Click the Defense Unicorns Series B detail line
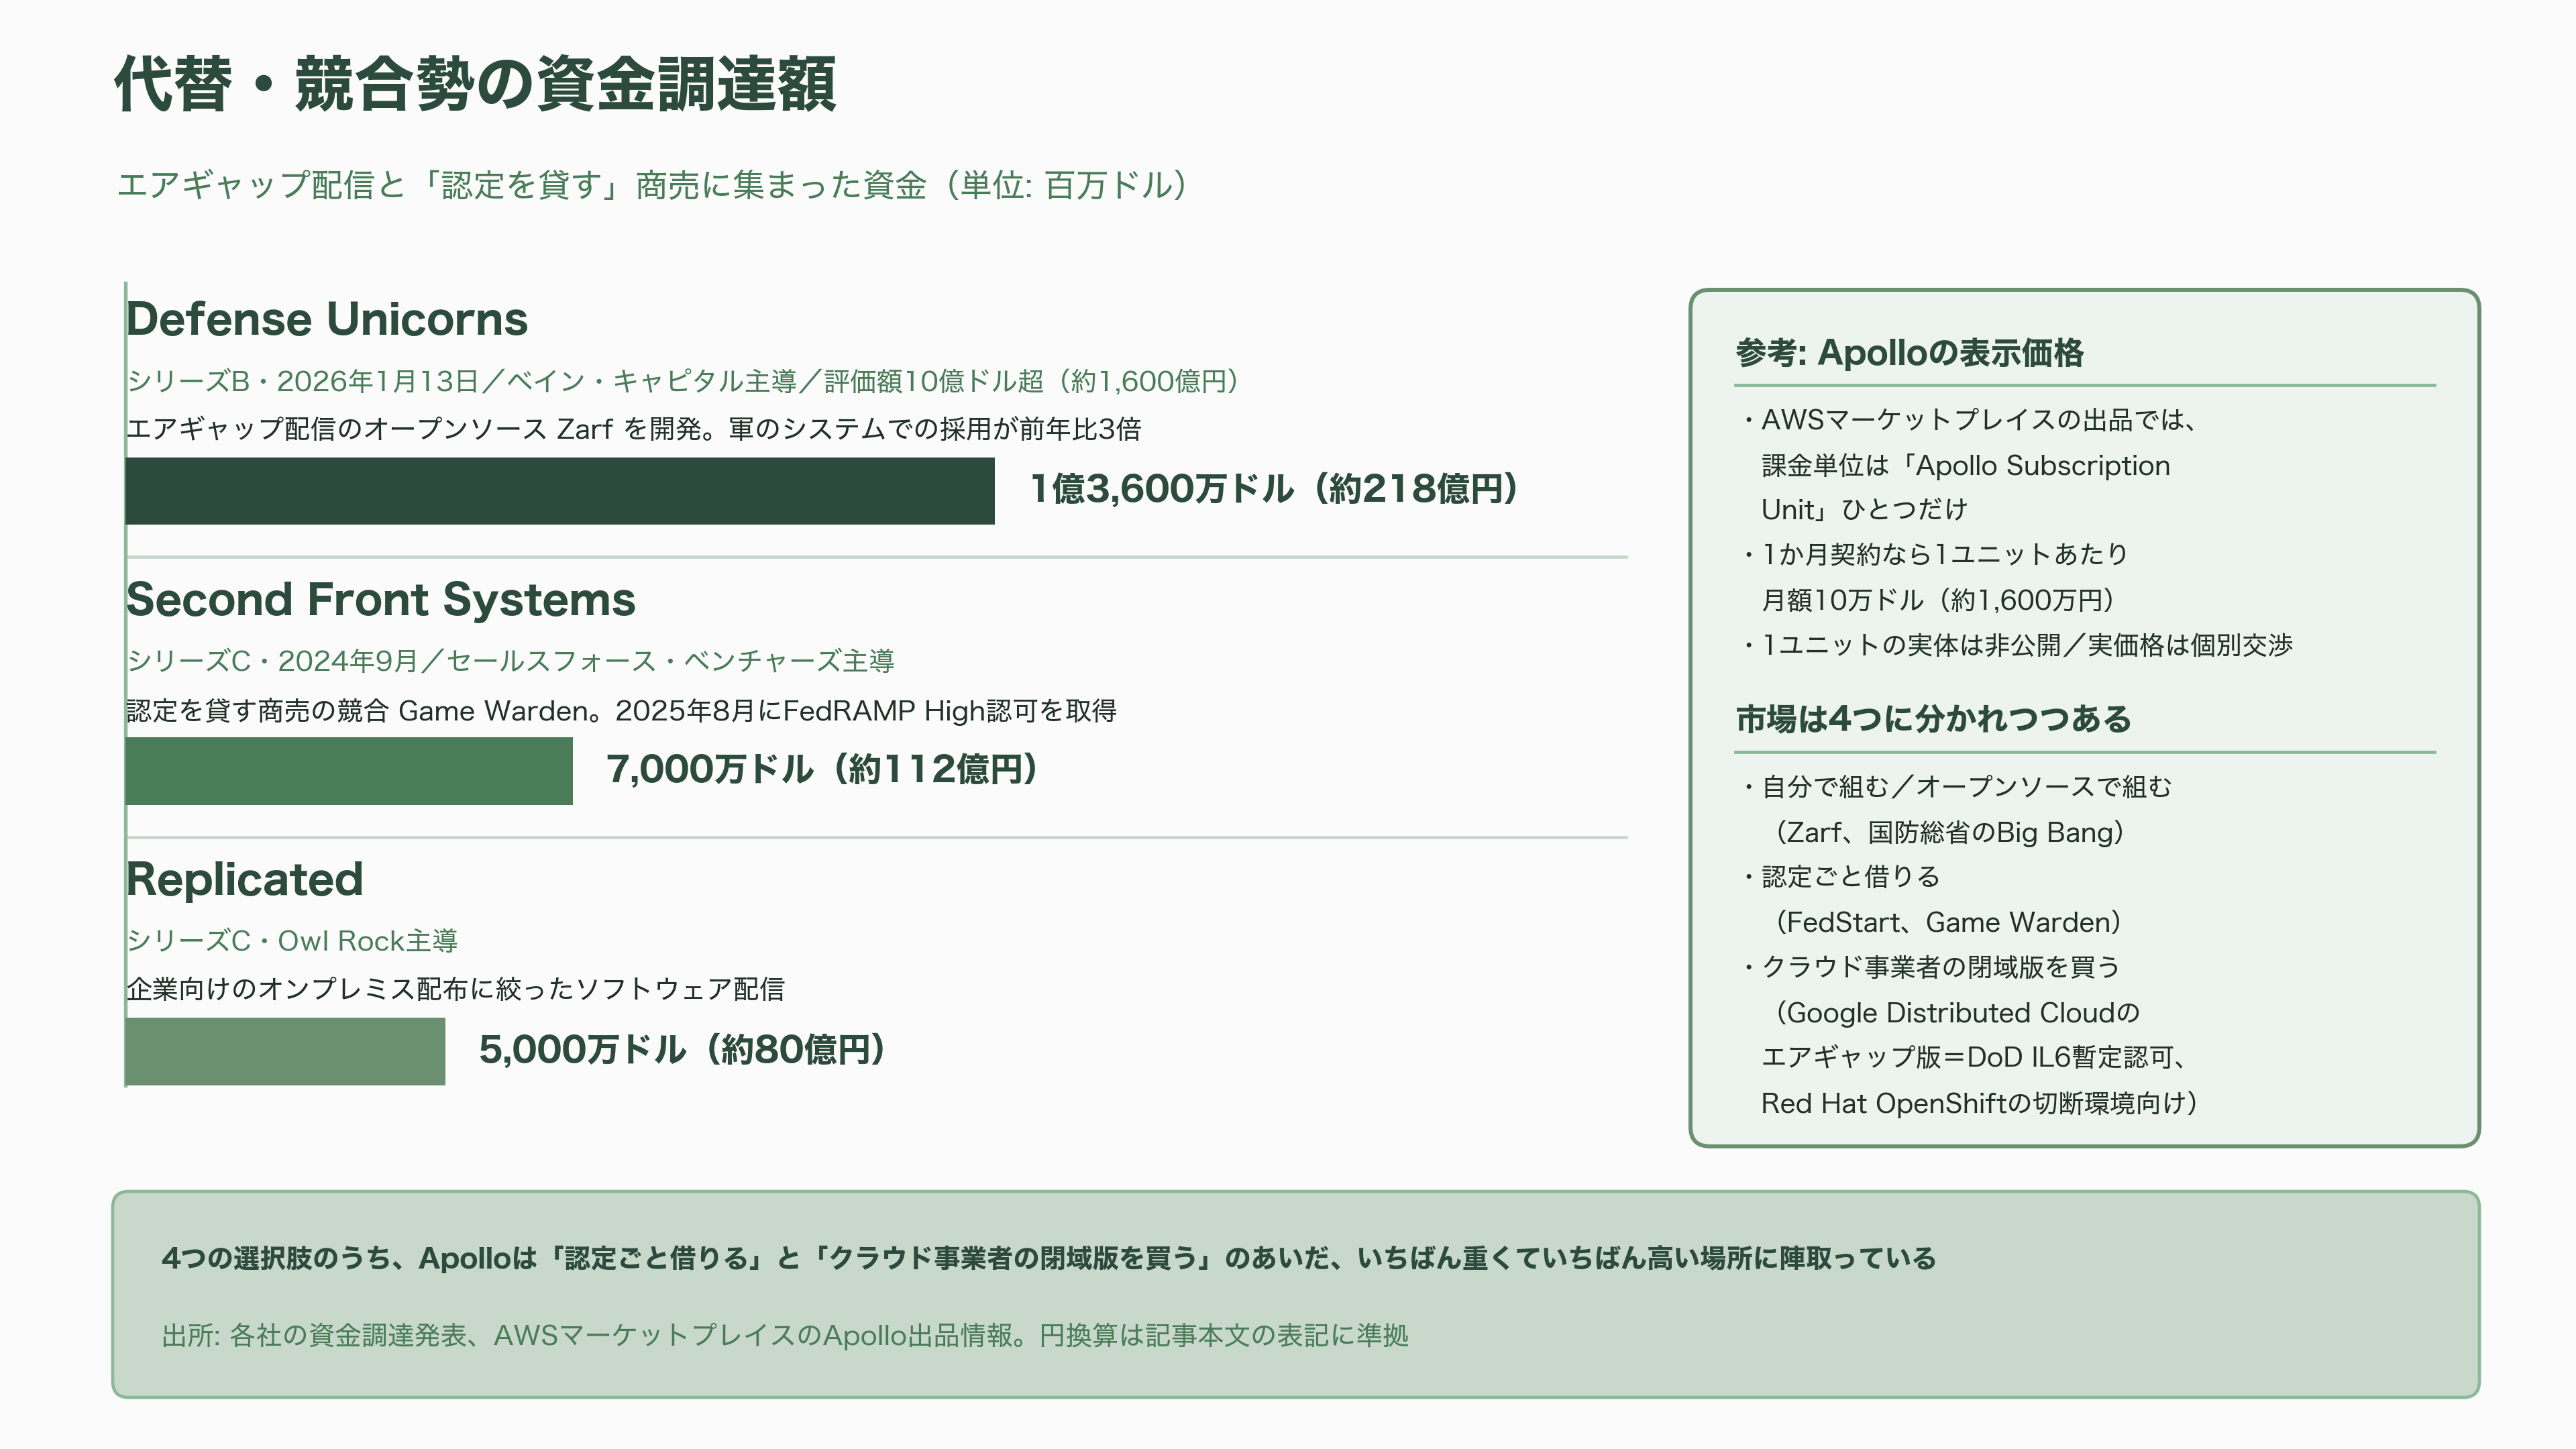Viewport: 2576px width, 1449px height. (684, 381)
